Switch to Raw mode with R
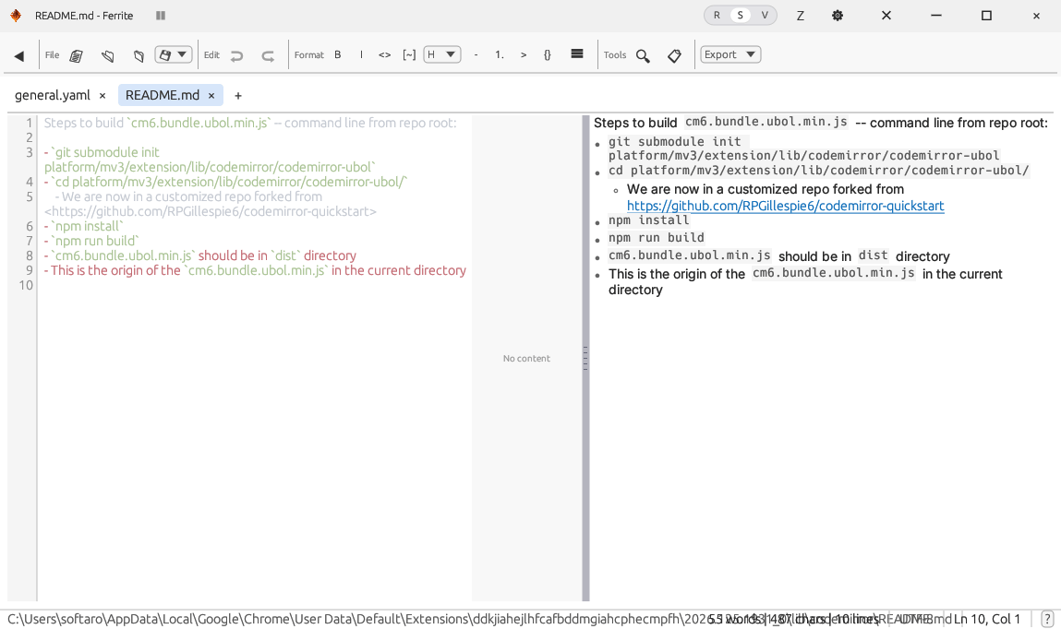Image resolution: width=1061 pixels, height=629 pixels. (x=717, y=16)
